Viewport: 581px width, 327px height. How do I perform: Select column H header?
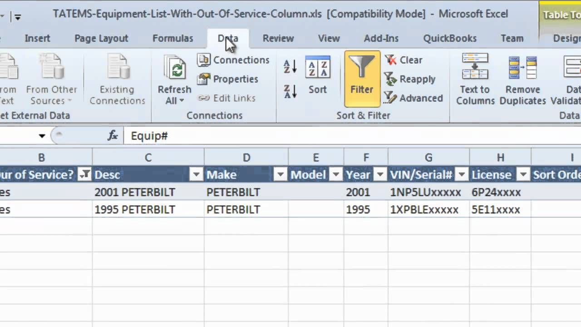point(500,158)
